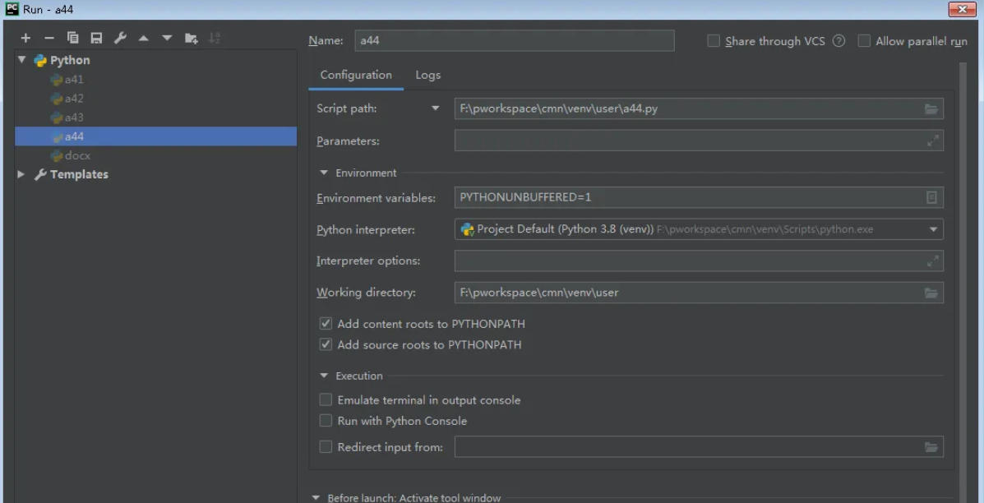Open the Python interpreter dropdown

[933, 229]
